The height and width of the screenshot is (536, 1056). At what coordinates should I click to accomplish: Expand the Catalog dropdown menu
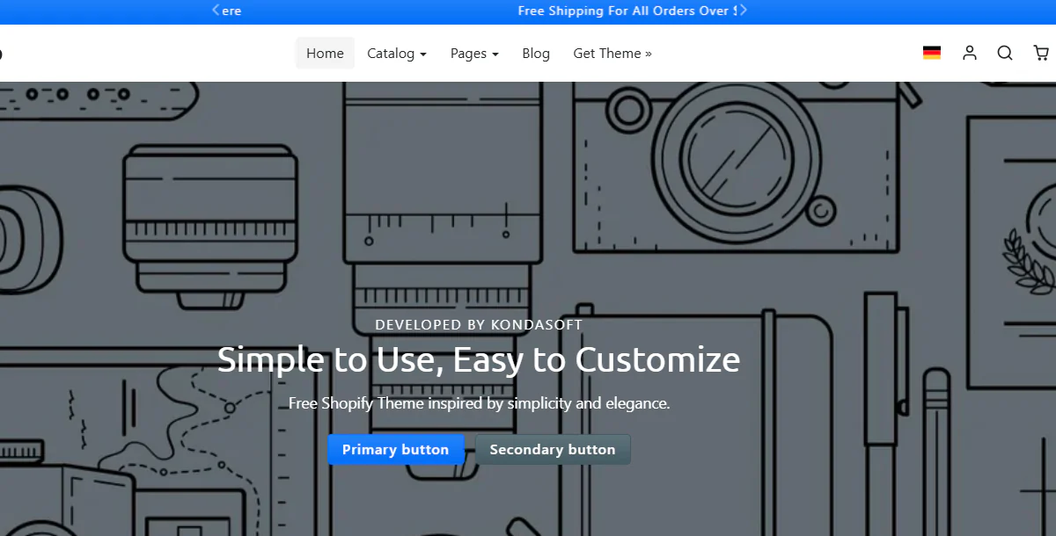397,53
